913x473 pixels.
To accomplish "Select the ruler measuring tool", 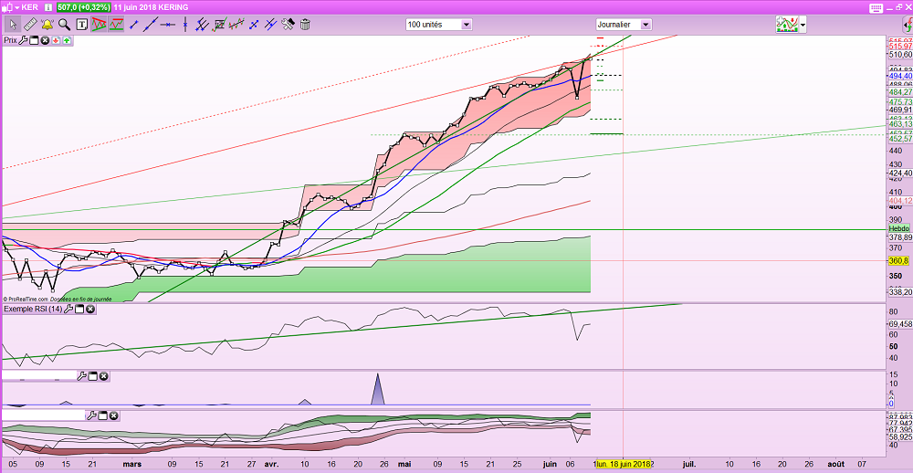I will coord(30,25).
